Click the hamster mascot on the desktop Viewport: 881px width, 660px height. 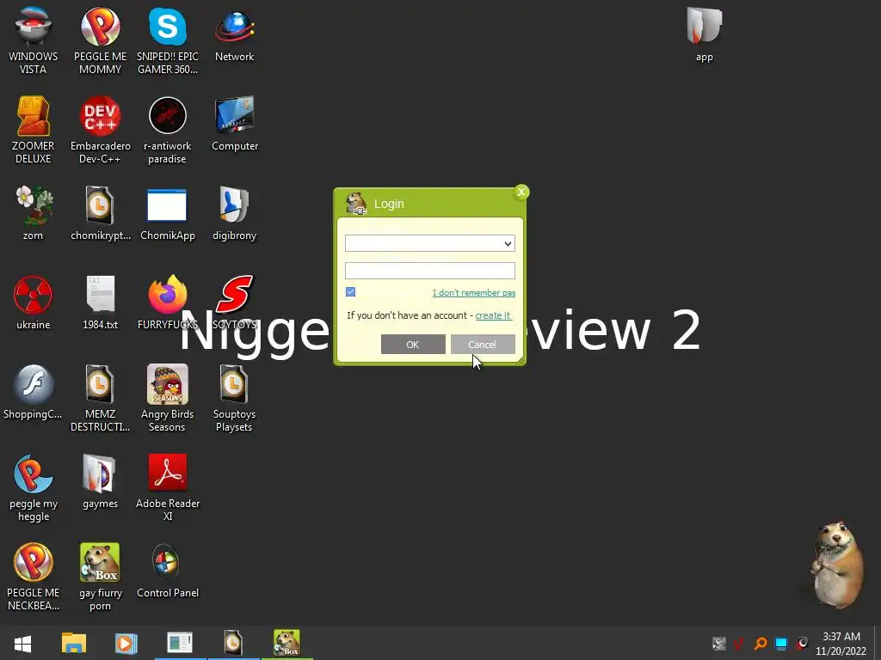[836, 564]
